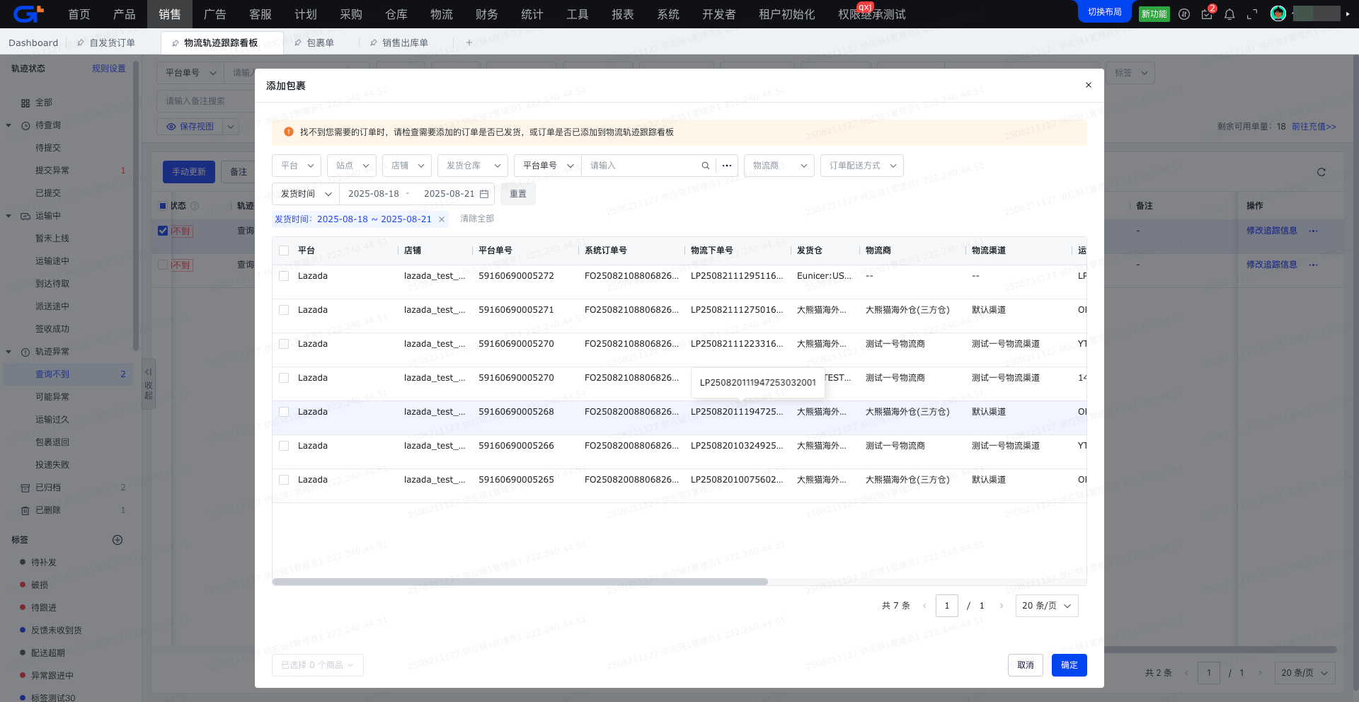Open the calendar icon in date range
The width and height of the screenshot is (1359, 702).
point(484,194)
